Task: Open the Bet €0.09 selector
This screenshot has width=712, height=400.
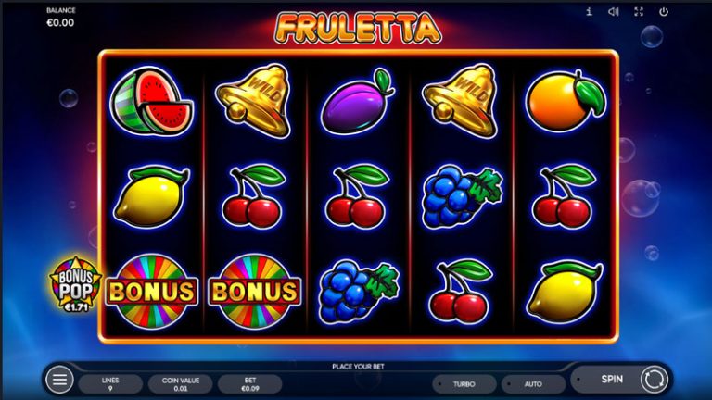Action: (x=250, y=384)
